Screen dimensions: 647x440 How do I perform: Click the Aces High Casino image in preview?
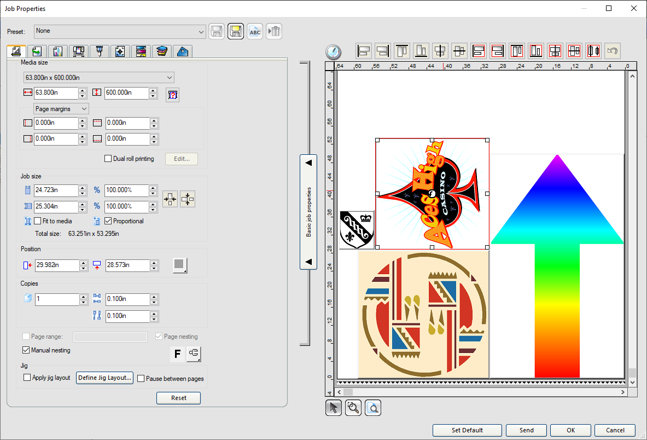(x=432, y=194)
